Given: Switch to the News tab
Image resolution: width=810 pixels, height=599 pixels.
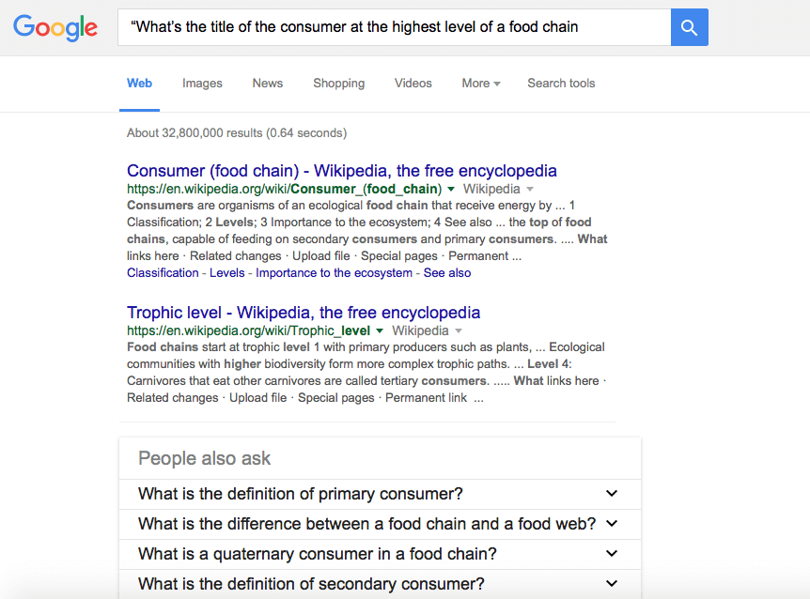Looking at the screenshot, I should (267, 84).
